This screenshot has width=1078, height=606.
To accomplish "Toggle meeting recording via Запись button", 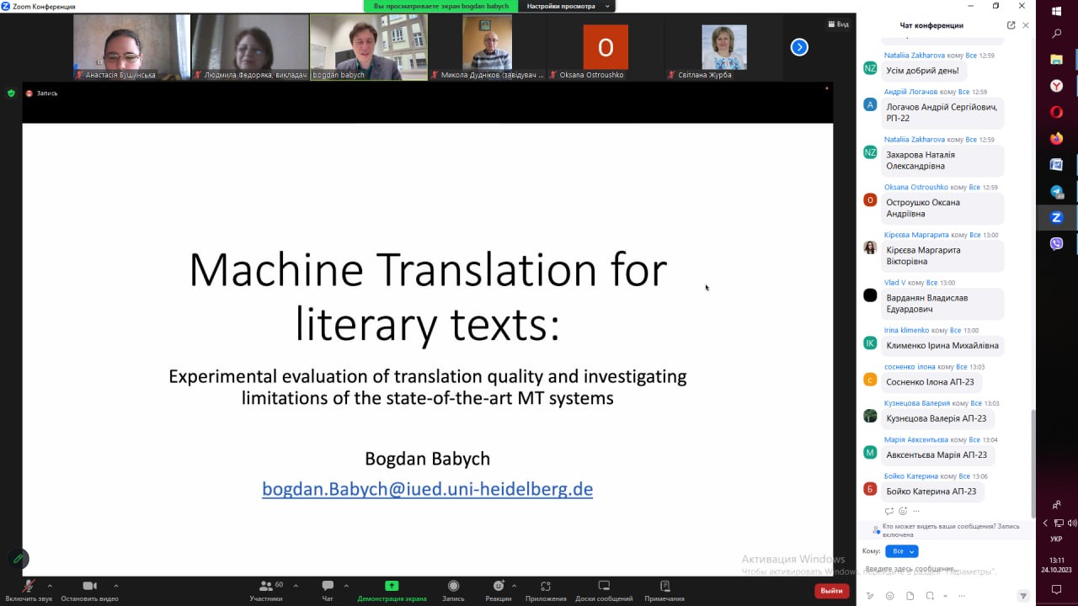I will (x=453, y=587).
